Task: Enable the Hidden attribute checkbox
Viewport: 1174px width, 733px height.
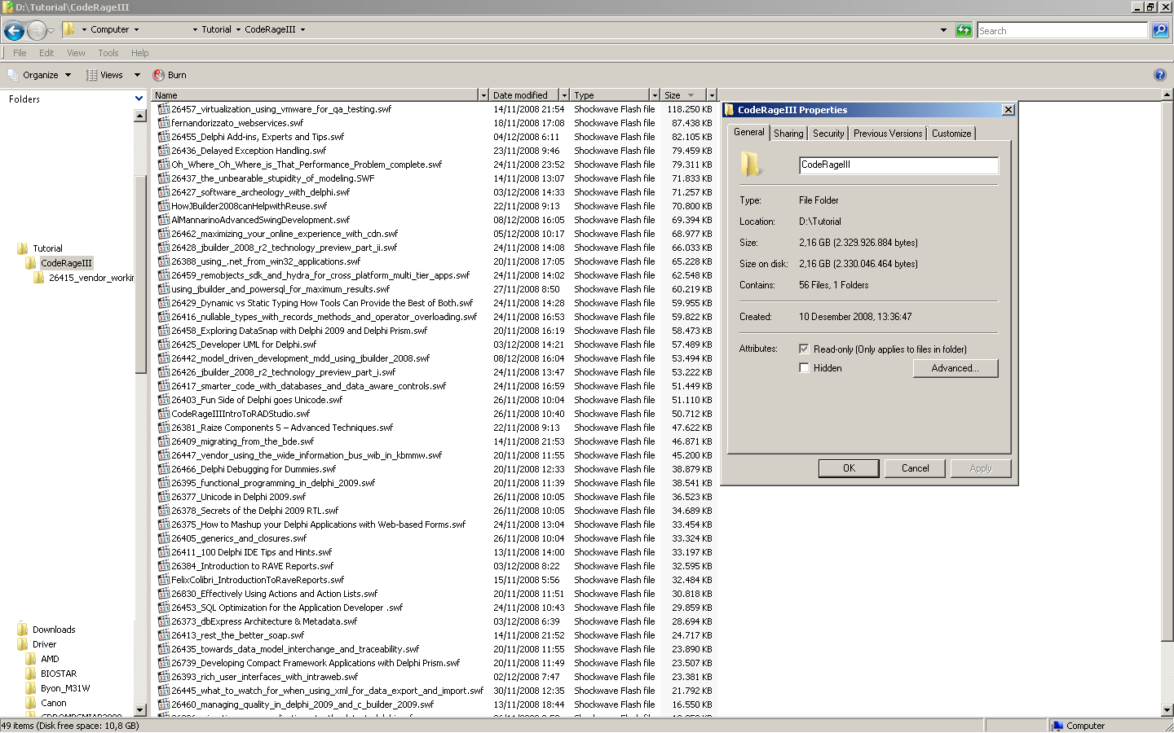Action: pos(804,368)
